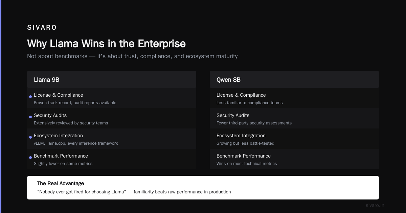Click 'vLLM, llama.cpp, every inference framework'
This screenshot has width=406, height=213.
tap(76, 143)
